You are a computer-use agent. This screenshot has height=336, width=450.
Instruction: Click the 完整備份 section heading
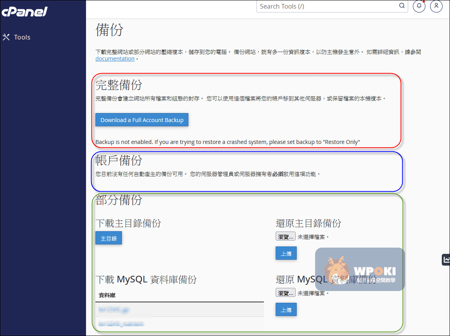point(119,85)
